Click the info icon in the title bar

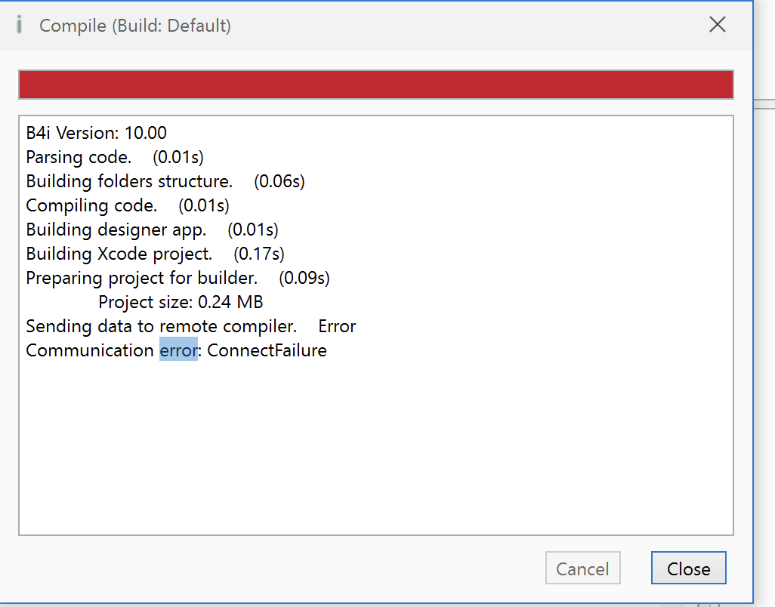pyautogui.click(x=20, y=25)
